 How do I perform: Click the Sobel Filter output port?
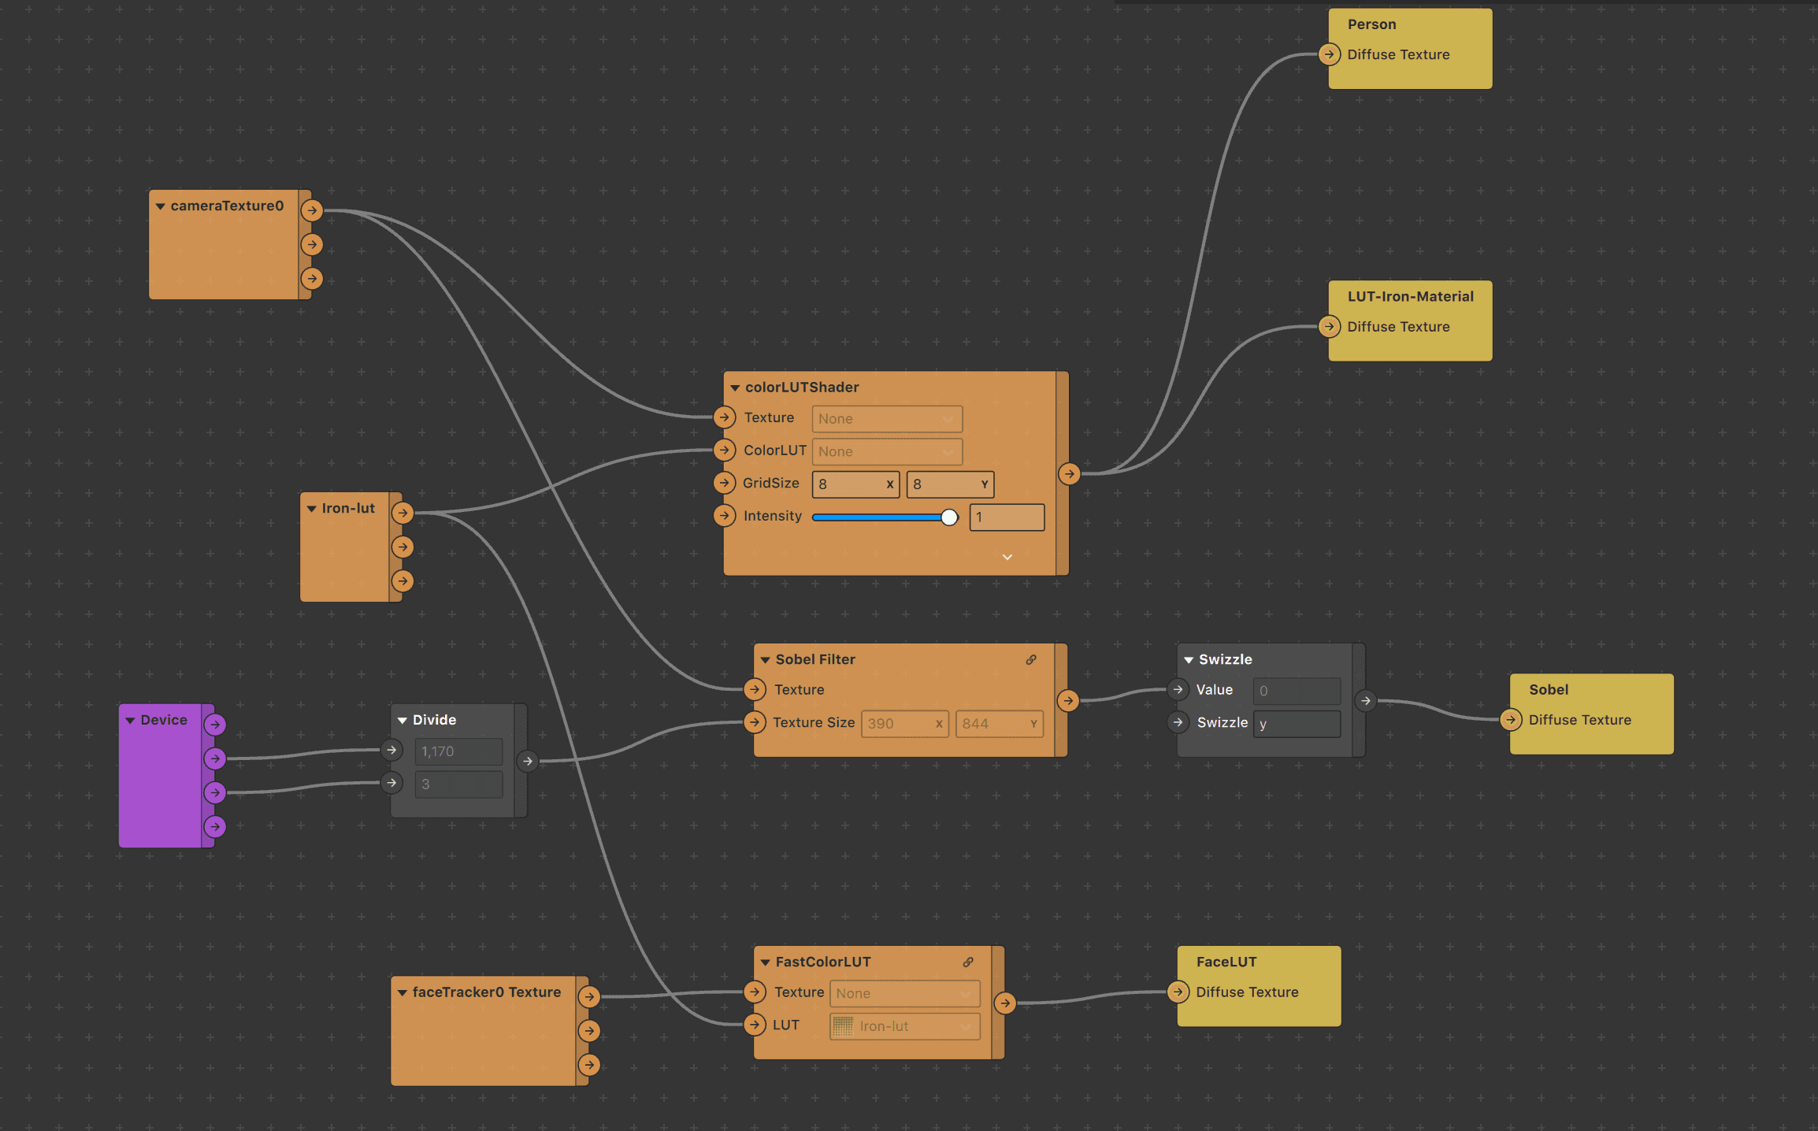1068,701
